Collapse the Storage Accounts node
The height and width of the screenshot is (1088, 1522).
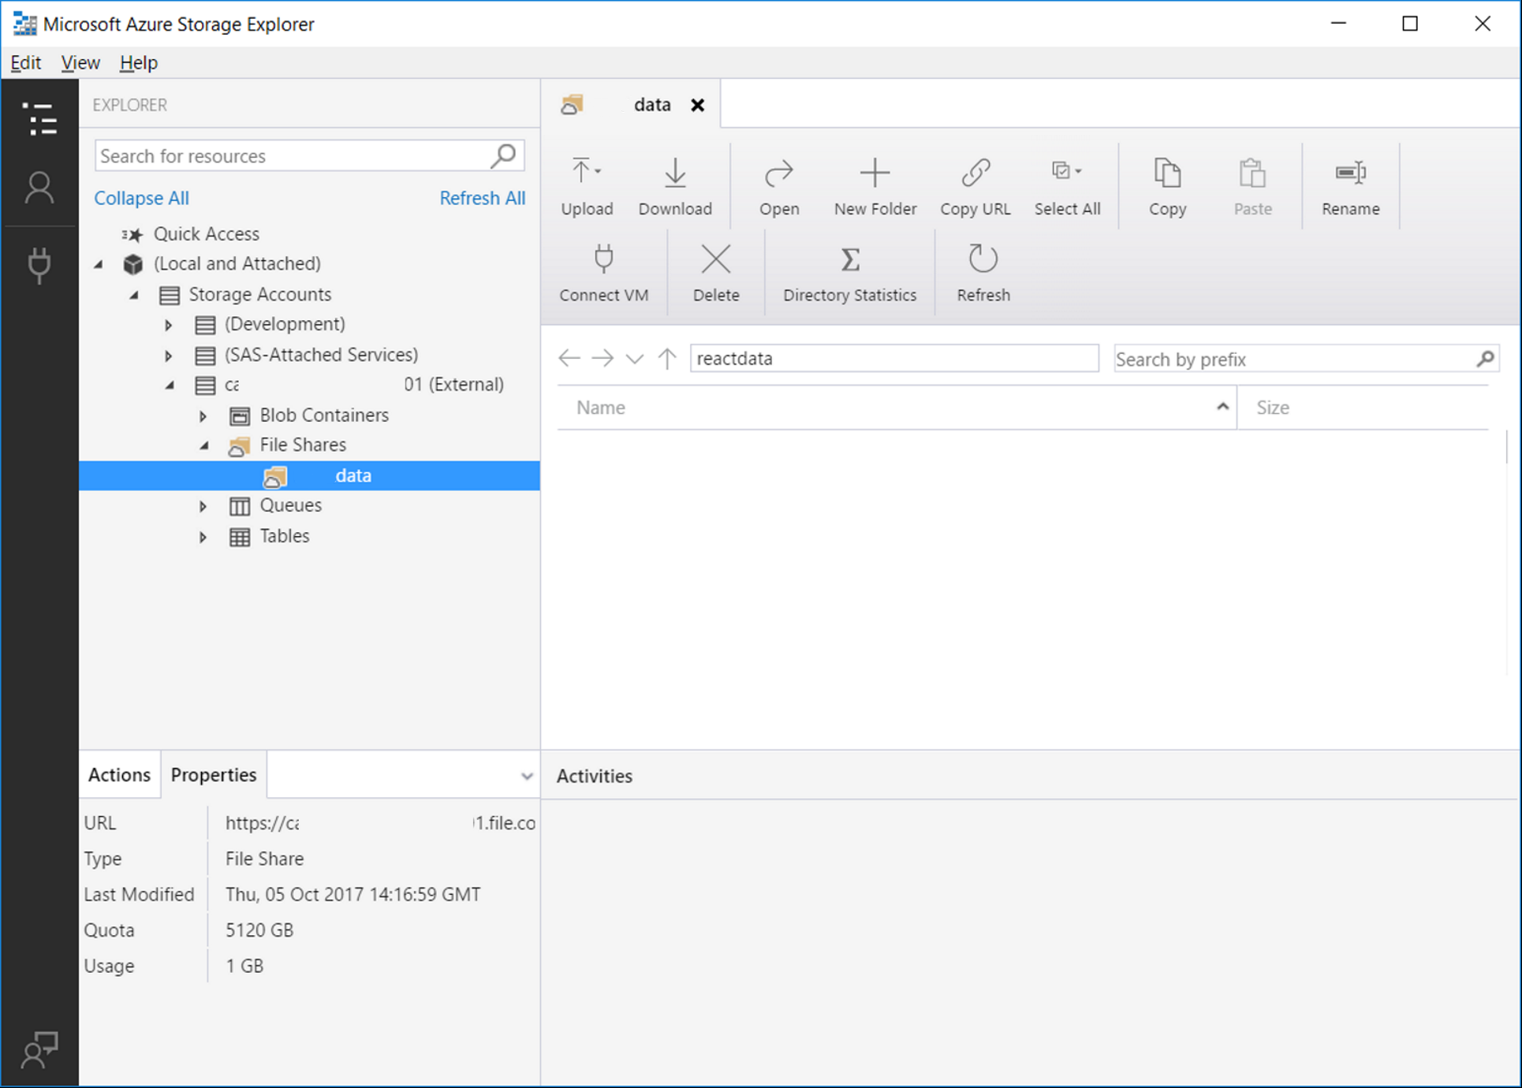(135, 295)
